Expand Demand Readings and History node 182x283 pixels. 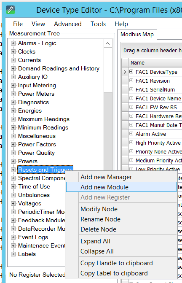(13, 68)
